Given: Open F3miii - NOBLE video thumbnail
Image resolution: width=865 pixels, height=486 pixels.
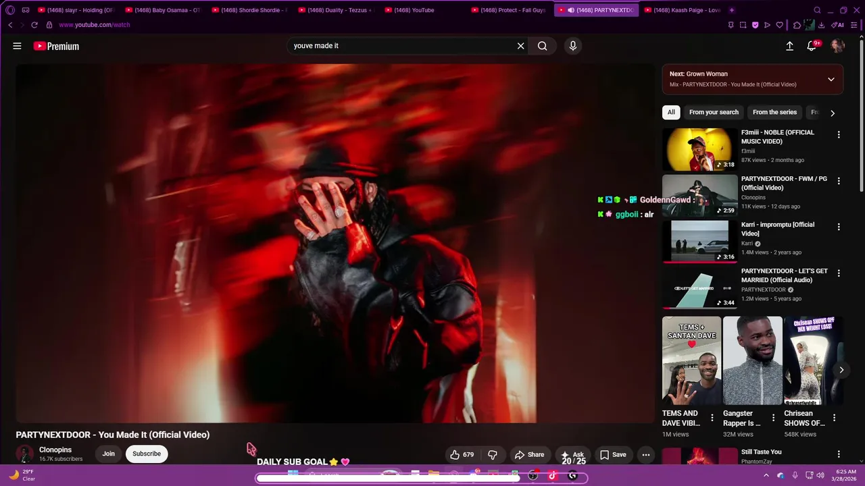Looking at the screenshot, I should click(699, 149).
